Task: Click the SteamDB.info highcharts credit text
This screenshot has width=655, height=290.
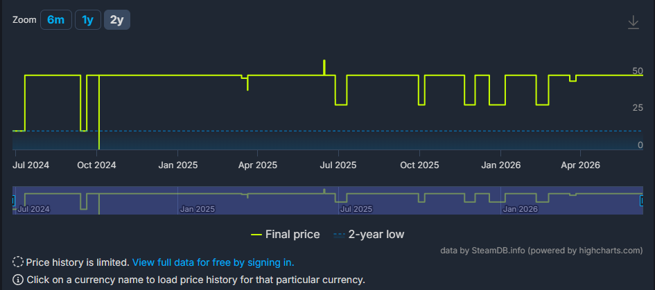Action: coord(541,251)
